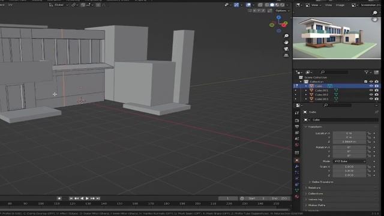Image resolution: width=384 pixels, height=216 pixels.
Task: Select Scene Collection in the outliner
Action: (316, 77)
